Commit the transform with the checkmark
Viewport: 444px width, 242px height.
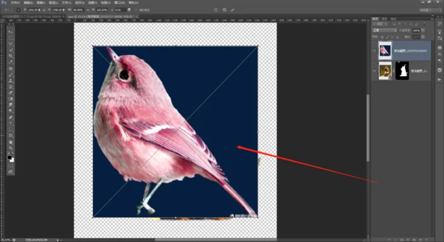[x=232, y=10]
